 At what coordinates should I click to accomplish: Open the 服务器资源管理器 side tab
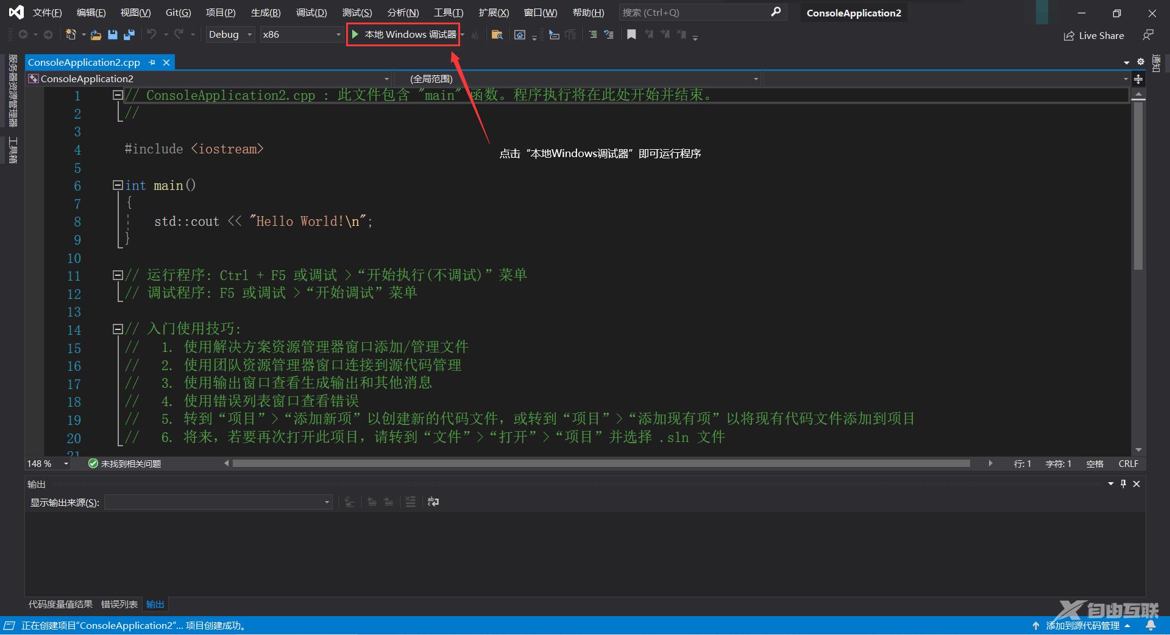(13, 90)
